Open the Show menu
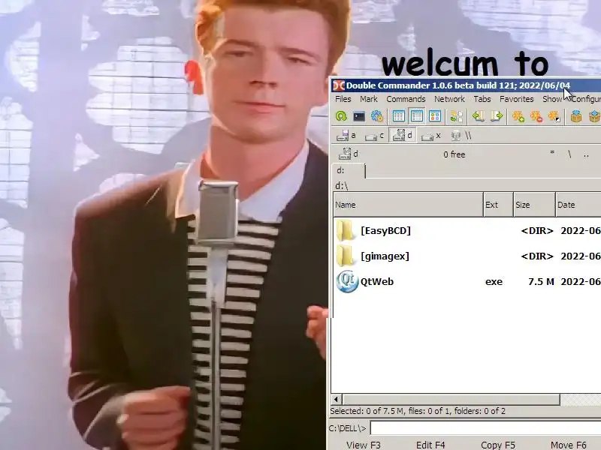Image resolution: width=601 pixels, height=450 pixels. pyautogui.click(x=552, y=99)
